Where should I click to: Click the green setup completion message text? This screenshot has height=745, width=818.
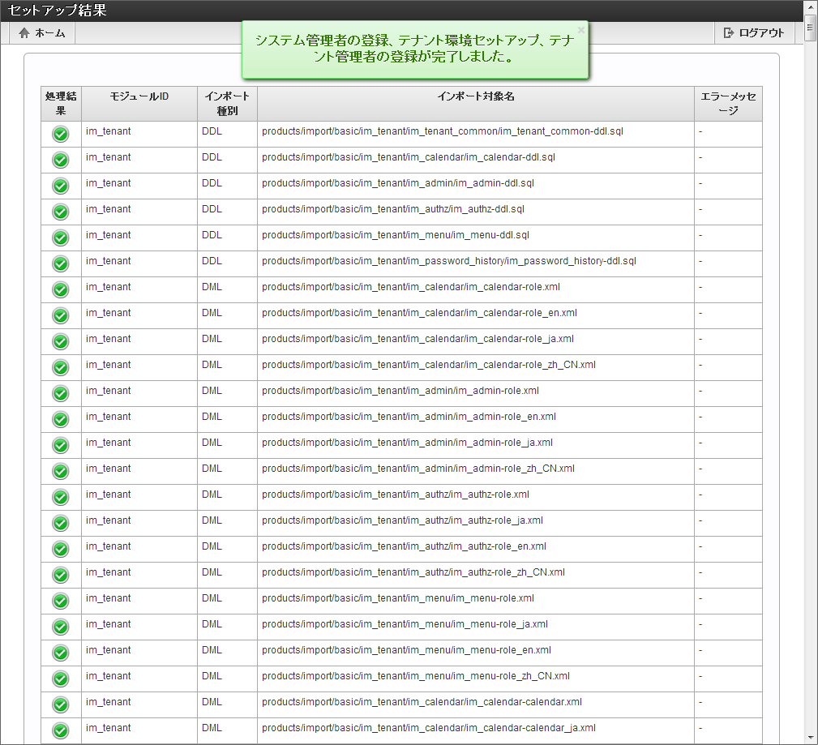(x=415, y=49)
